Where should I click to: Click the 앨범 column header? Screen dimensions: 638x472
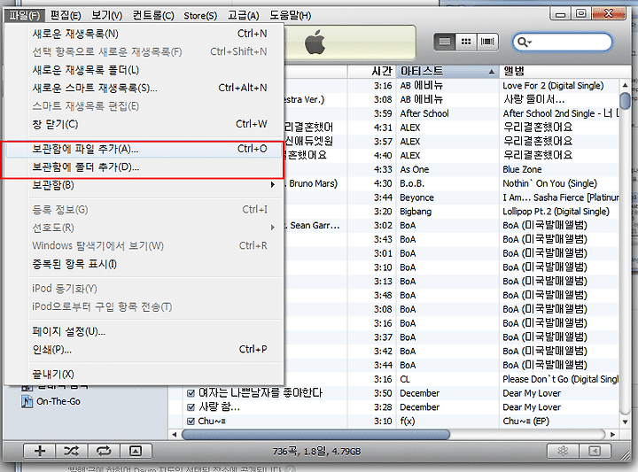559,72
